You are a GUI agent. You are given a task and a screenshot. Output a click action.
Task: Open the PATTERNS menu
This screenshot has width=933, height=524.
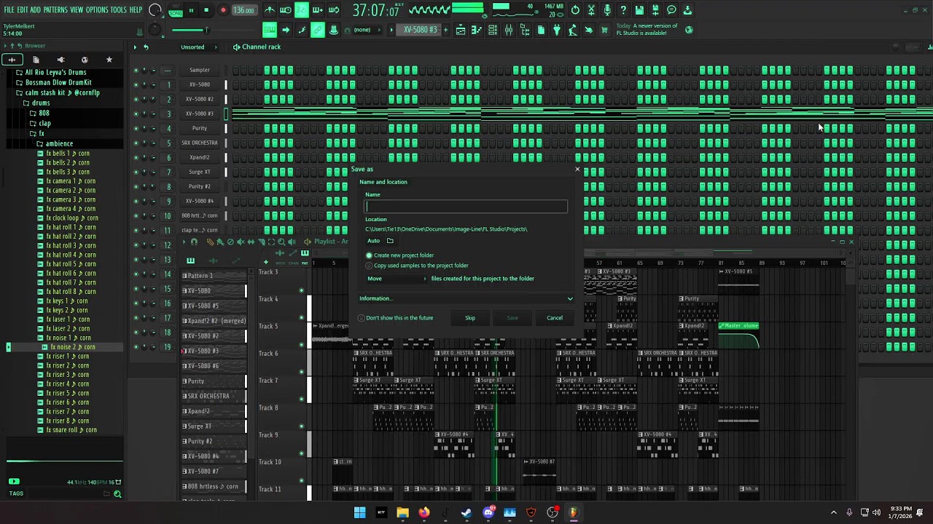pos(55,10)
